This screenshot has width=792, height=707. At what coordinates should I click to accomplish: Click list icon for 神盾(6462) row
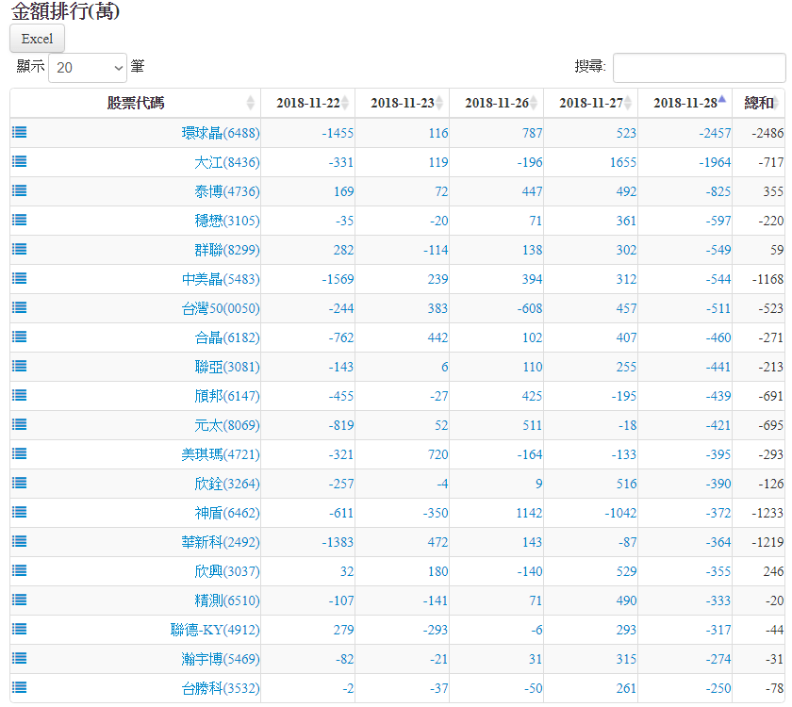(x=19, y=513)
